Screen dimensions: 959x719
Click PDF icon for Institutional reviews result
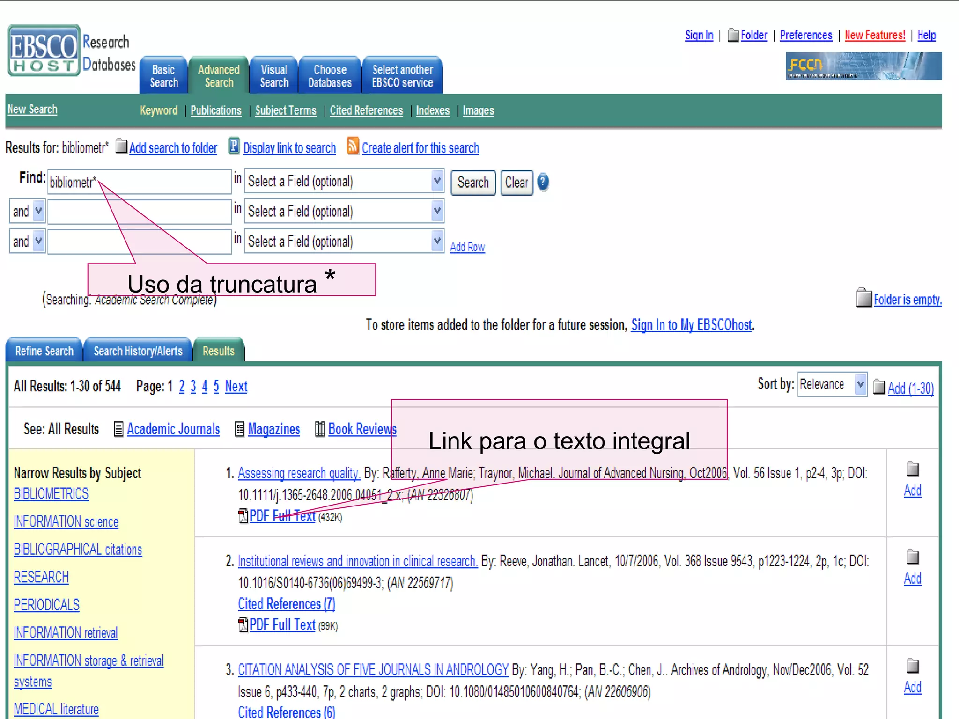(x=243, y=624)
